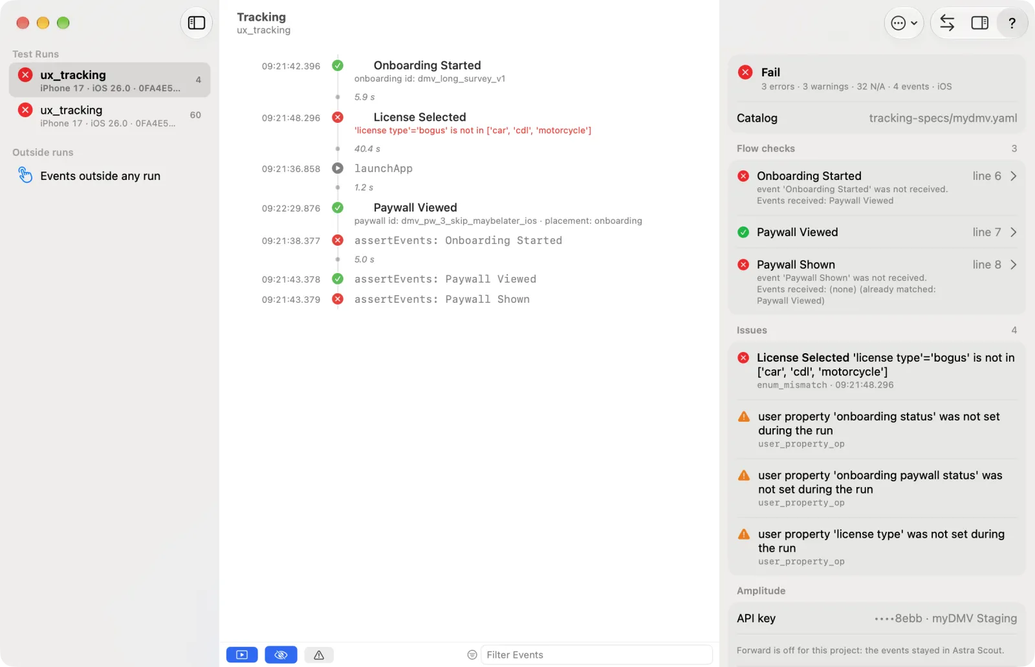Click the play icon beside launchApp
The height and width of the screenshot is (667, 1035).
(338, 168)
